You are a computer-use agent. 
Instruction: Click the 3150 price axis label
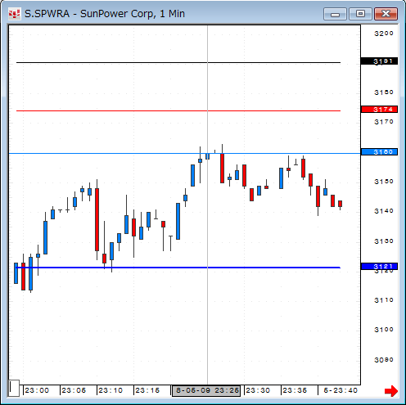coord(384,182)
